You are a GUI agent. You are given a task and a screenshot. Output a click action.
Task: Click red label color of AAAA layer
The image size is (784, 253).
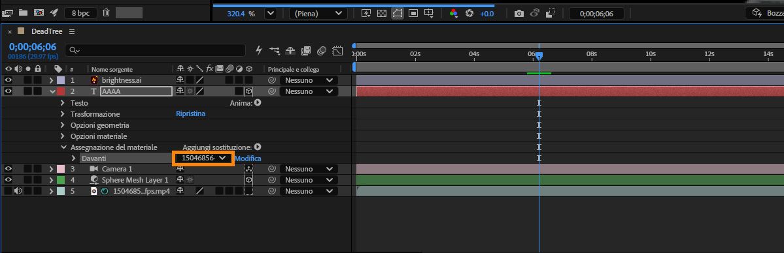pos(61,91)
